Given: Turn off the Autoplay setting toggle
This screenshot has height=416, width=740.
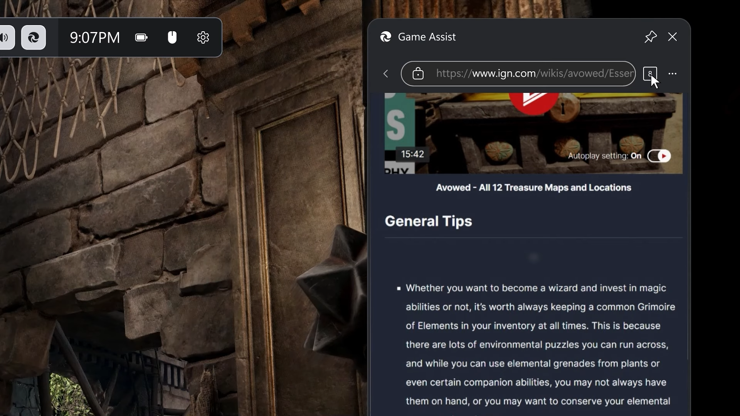Looking at the screenshot, I should coord(659,156).
